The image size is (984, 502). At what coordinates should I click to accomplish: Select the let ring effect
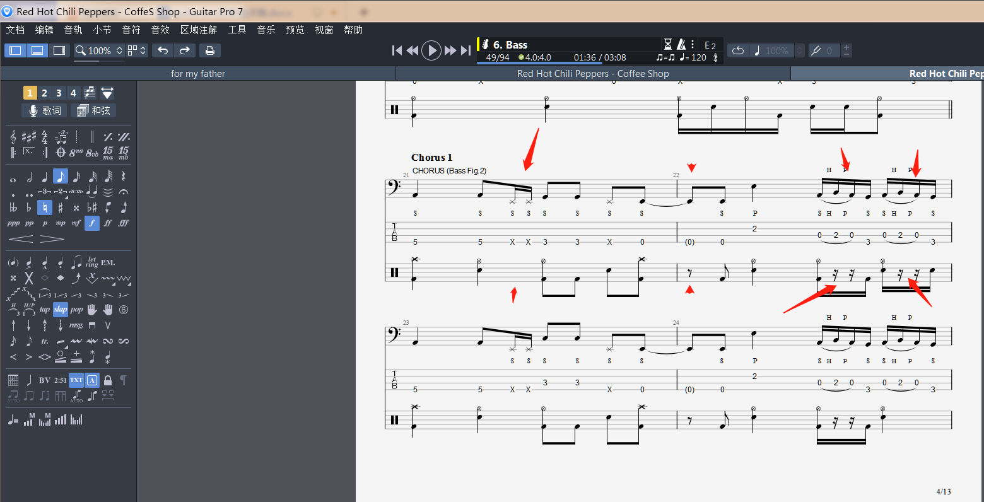pyautogui.click(x=92, y=262)
